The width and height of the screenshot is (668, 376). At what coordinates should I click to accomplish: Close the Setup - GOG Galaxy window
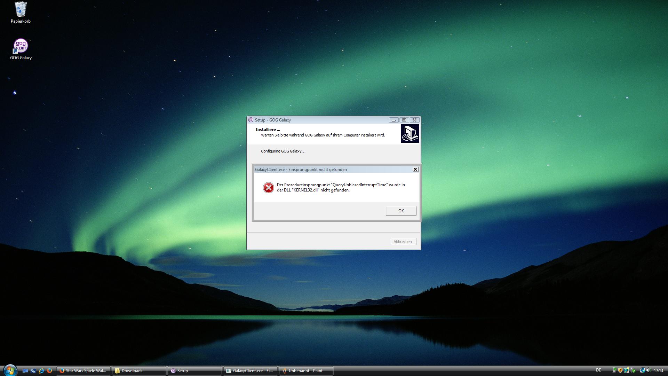(x=414, y=120)
